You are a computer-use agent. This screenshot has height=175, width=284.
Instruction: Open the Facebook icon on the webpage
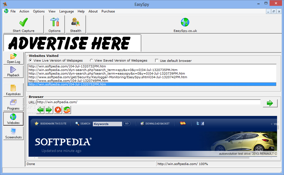point(203,123)
